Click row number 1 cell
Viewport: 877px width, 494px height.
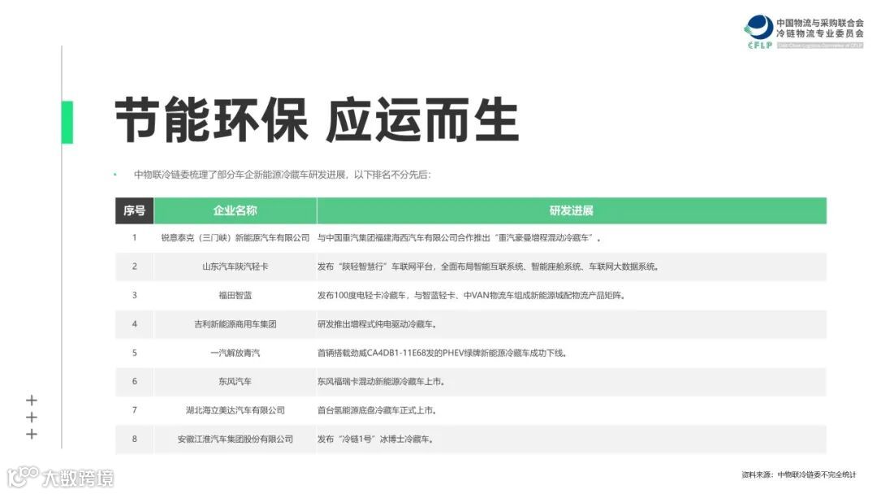(134, 238)
